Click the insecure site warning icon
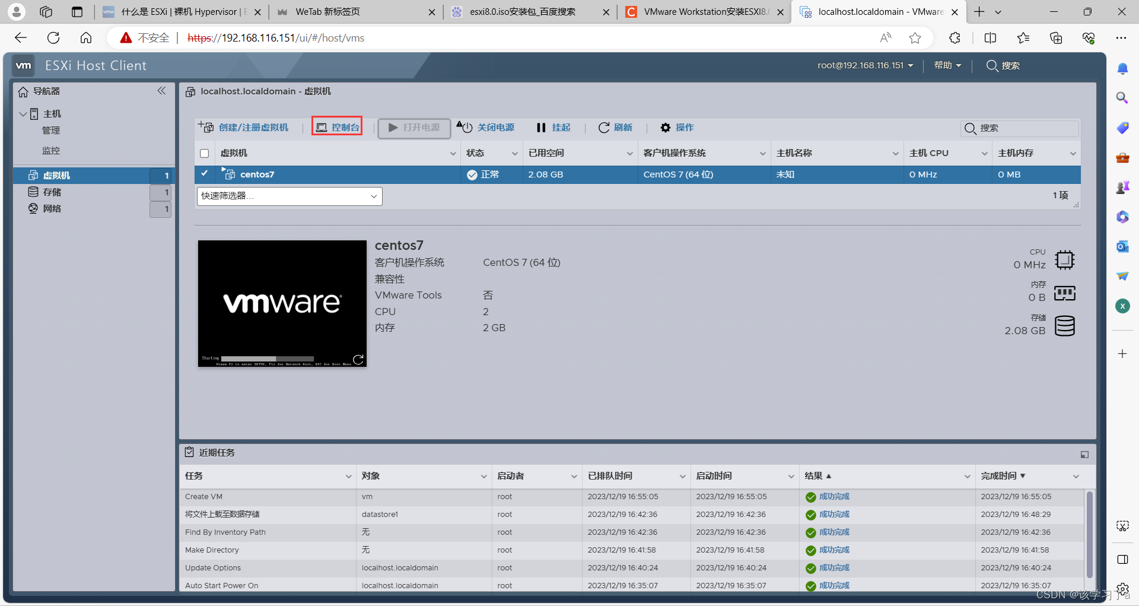Screen dimensions: 1139x606 [x=126, y=38]
